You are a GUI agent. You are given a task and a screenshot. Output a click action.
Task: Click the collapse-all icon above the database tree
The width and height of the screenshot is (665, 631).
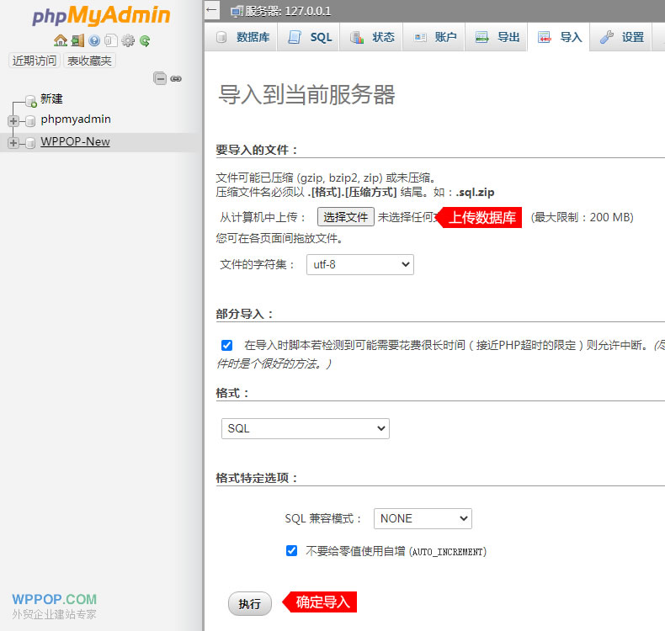159,78
